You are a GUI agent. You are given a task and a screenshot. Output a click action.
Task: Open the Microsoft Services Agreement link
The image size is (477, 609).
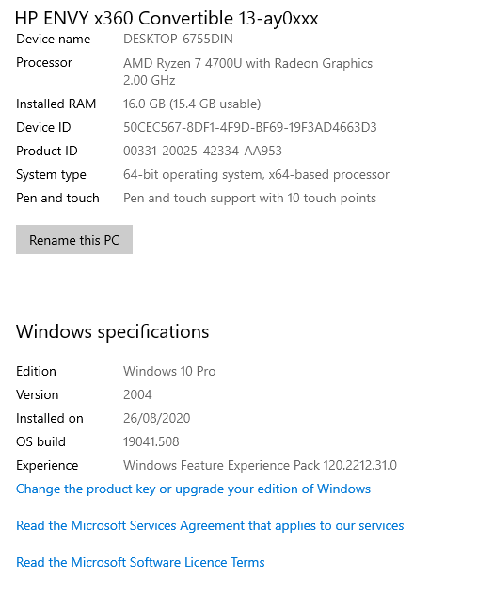210,525
